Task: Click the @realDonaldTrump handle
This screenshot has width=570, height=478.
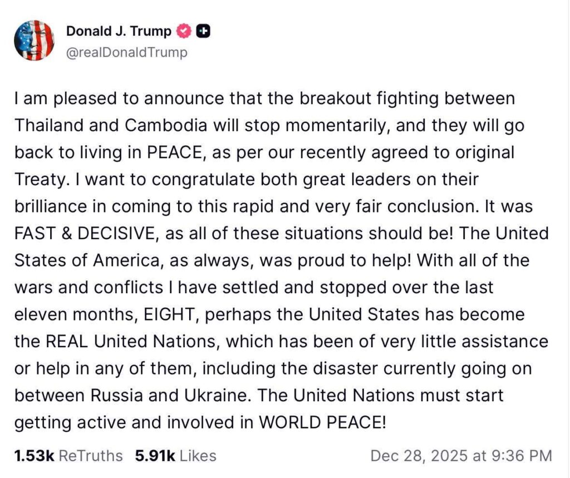Action: click(x=127, y=52)
